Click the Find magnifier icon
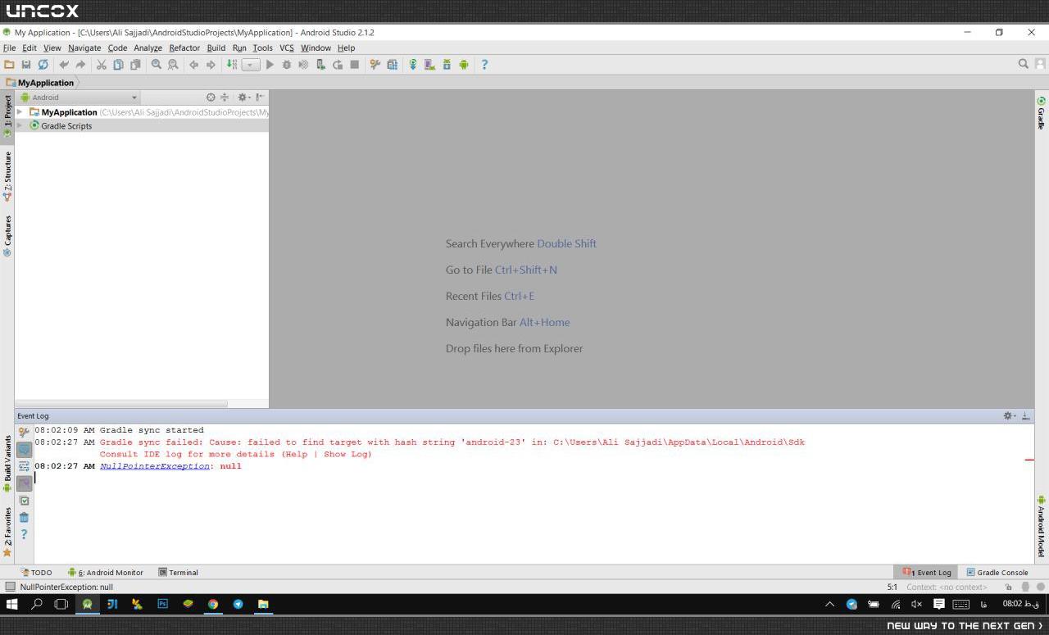This screenshot has height=635, width=1049. (x=157, y=65)
